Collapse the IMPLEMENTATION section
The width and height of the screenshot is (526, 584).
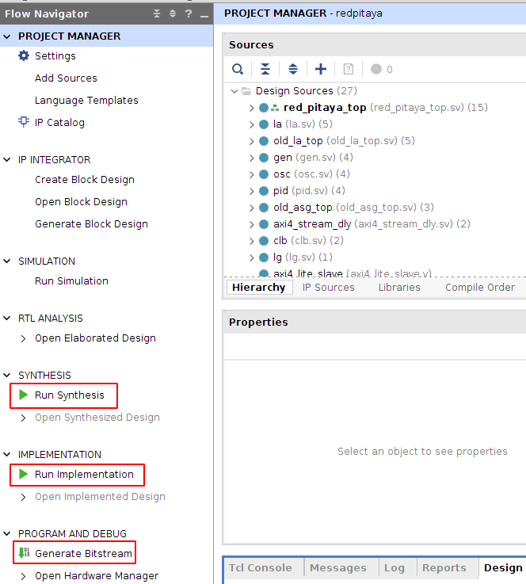point(6,454)
